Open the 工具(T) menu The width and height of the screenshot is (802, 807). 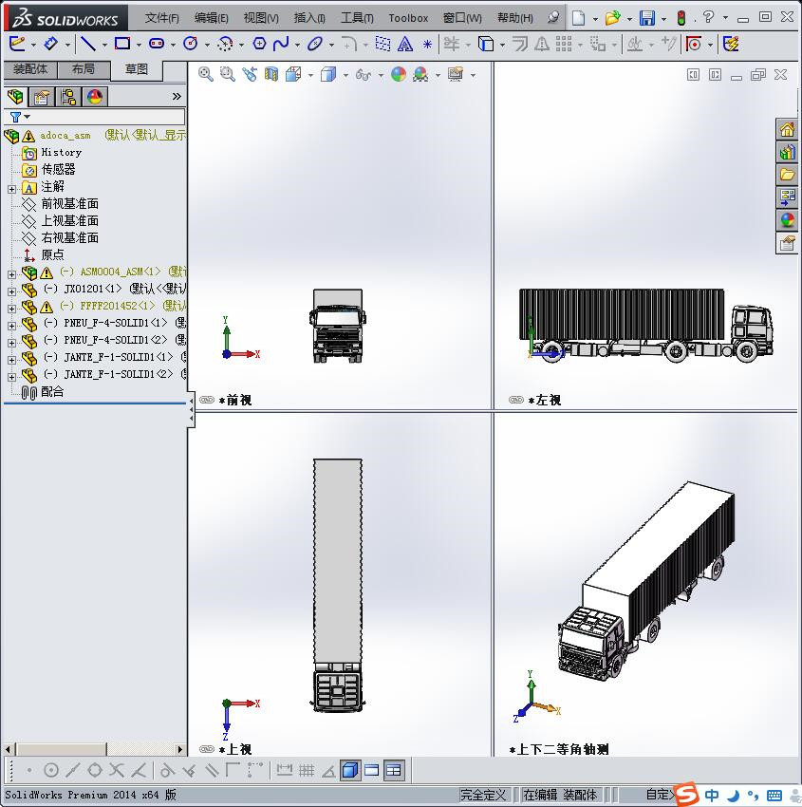click(357, 18)
